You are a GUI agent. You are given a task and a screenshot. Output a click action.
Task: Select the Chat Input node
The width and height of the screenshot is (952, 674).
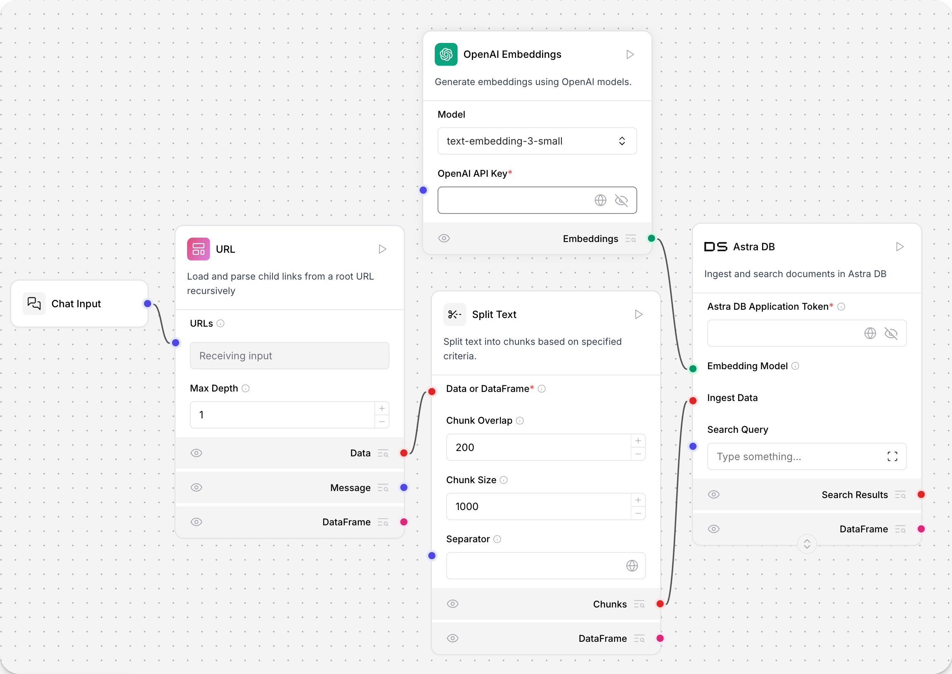pyautogui.click(x=79, y=304)
